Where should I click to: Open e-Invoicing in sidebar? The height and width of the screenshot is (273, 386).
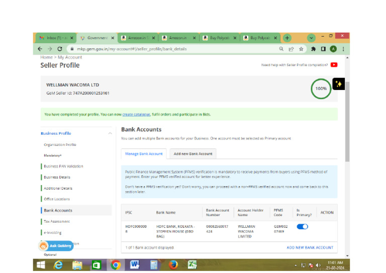[53, 233]
